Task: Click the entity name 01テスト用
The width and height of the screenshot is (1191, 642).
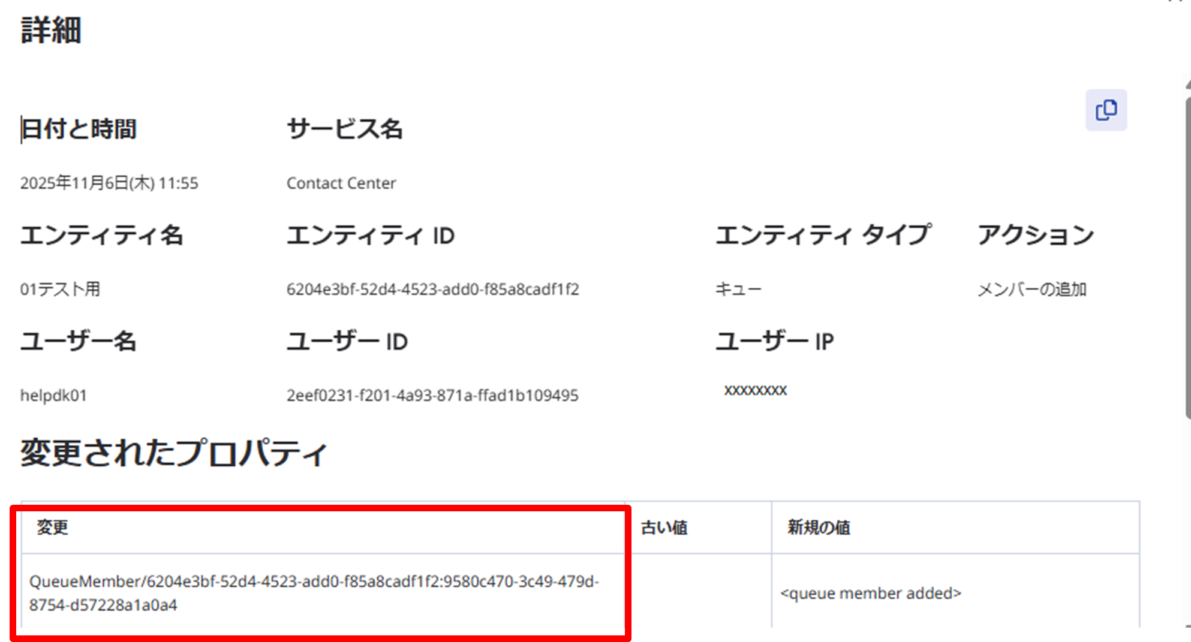Action: 60,290
